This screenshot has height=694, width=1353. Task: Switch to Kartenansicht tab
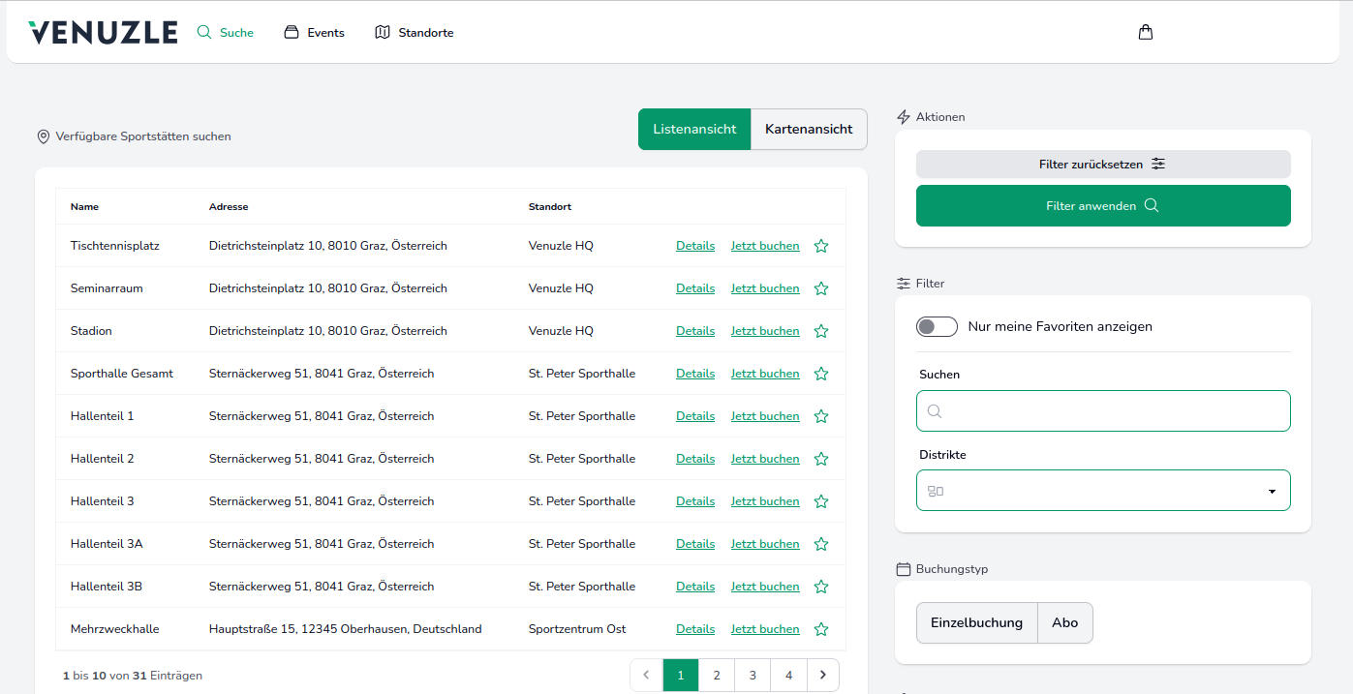(809, 130)
